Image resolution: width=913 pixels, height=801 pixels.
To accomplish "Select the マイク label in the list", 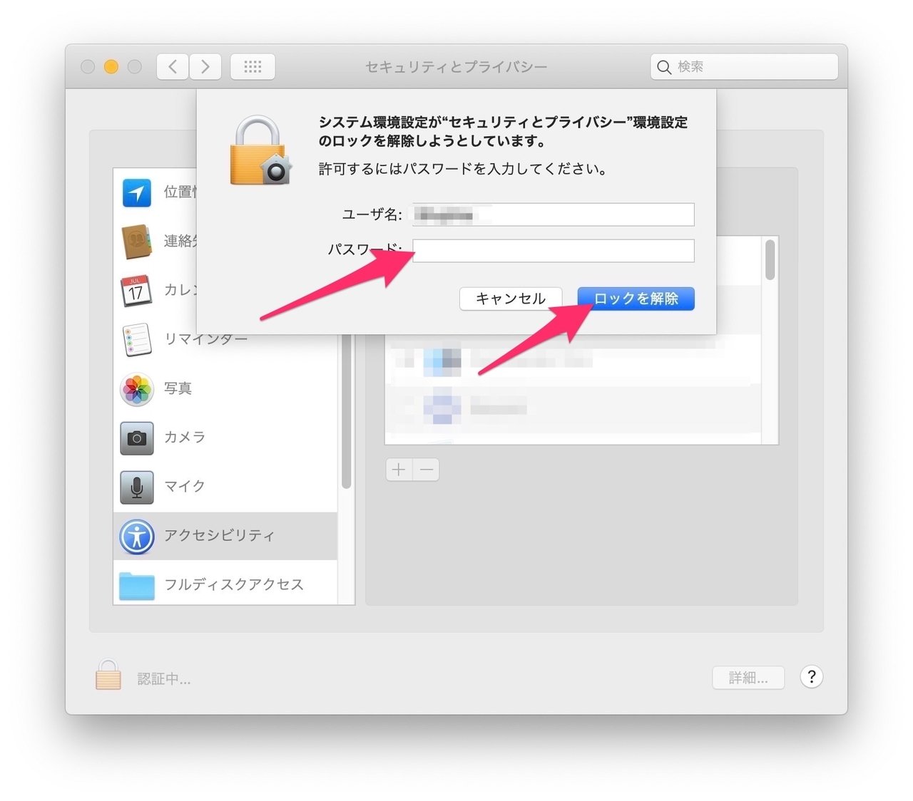I will (185, 486).
